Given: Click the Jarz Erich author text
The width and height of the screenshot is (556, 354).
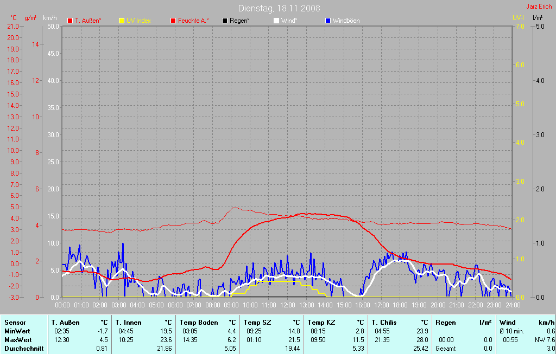Looking at the screenshot, I should click(x=540, y=7).
